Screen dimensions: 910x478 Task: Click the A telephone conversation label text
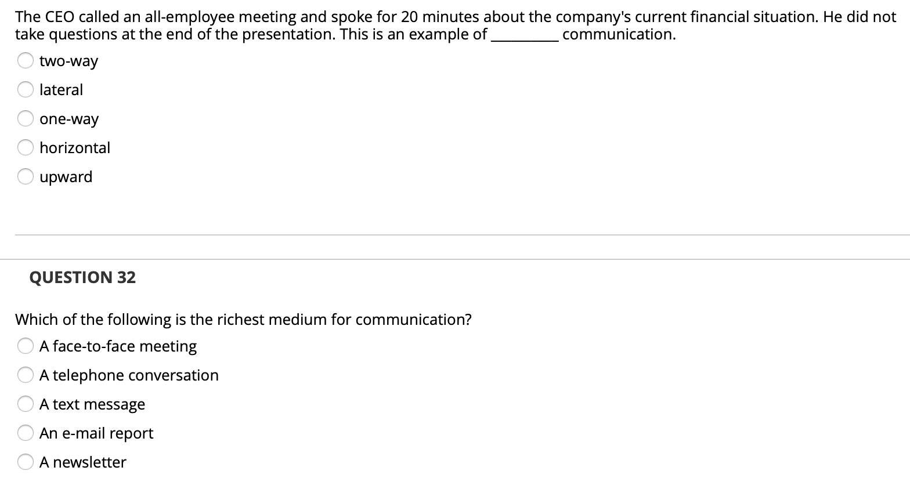pos(129,375)
